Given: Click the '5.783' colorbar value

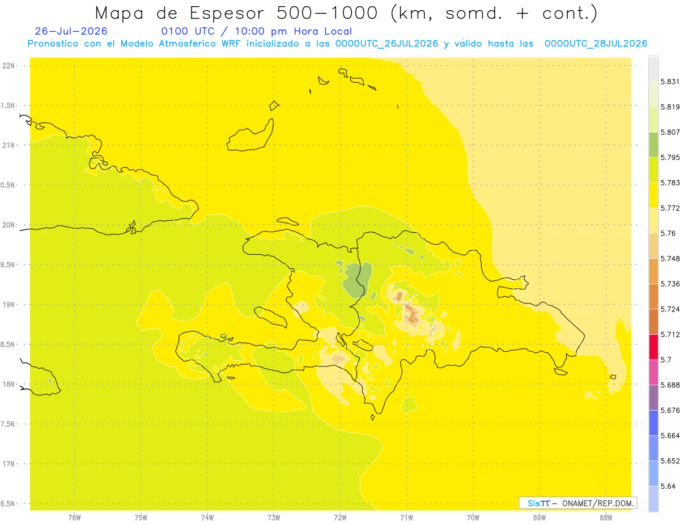Looking at the screenshot, I should [670, 182].
